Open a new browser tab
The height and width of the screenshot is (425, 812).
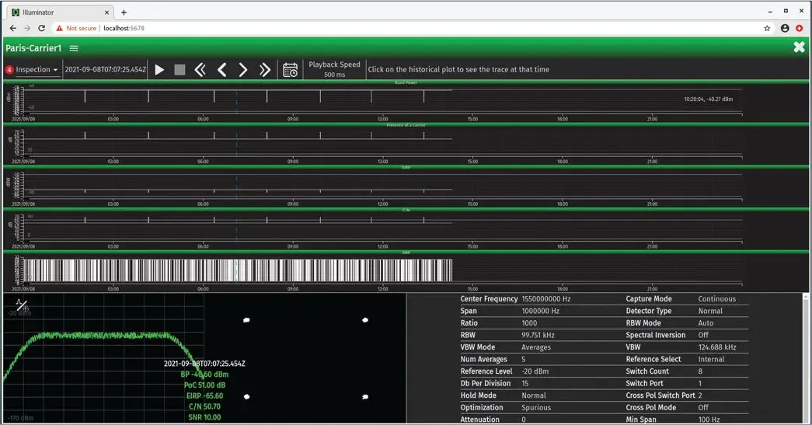point(124,12)
